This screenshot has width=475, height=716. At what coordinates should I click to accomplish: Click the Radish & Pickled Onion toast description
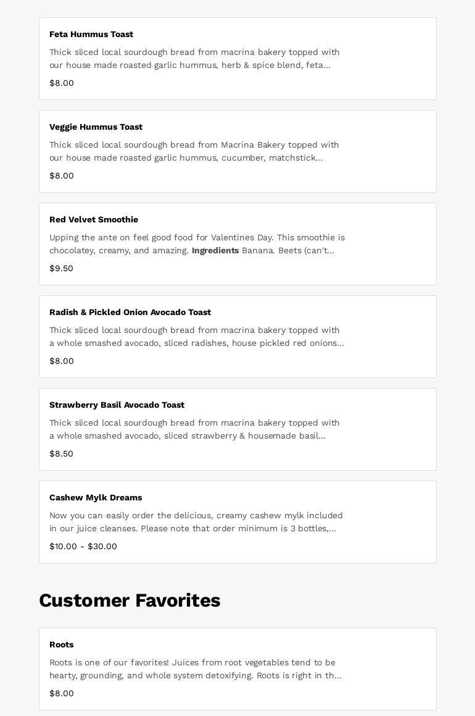(x=196, y=337)
